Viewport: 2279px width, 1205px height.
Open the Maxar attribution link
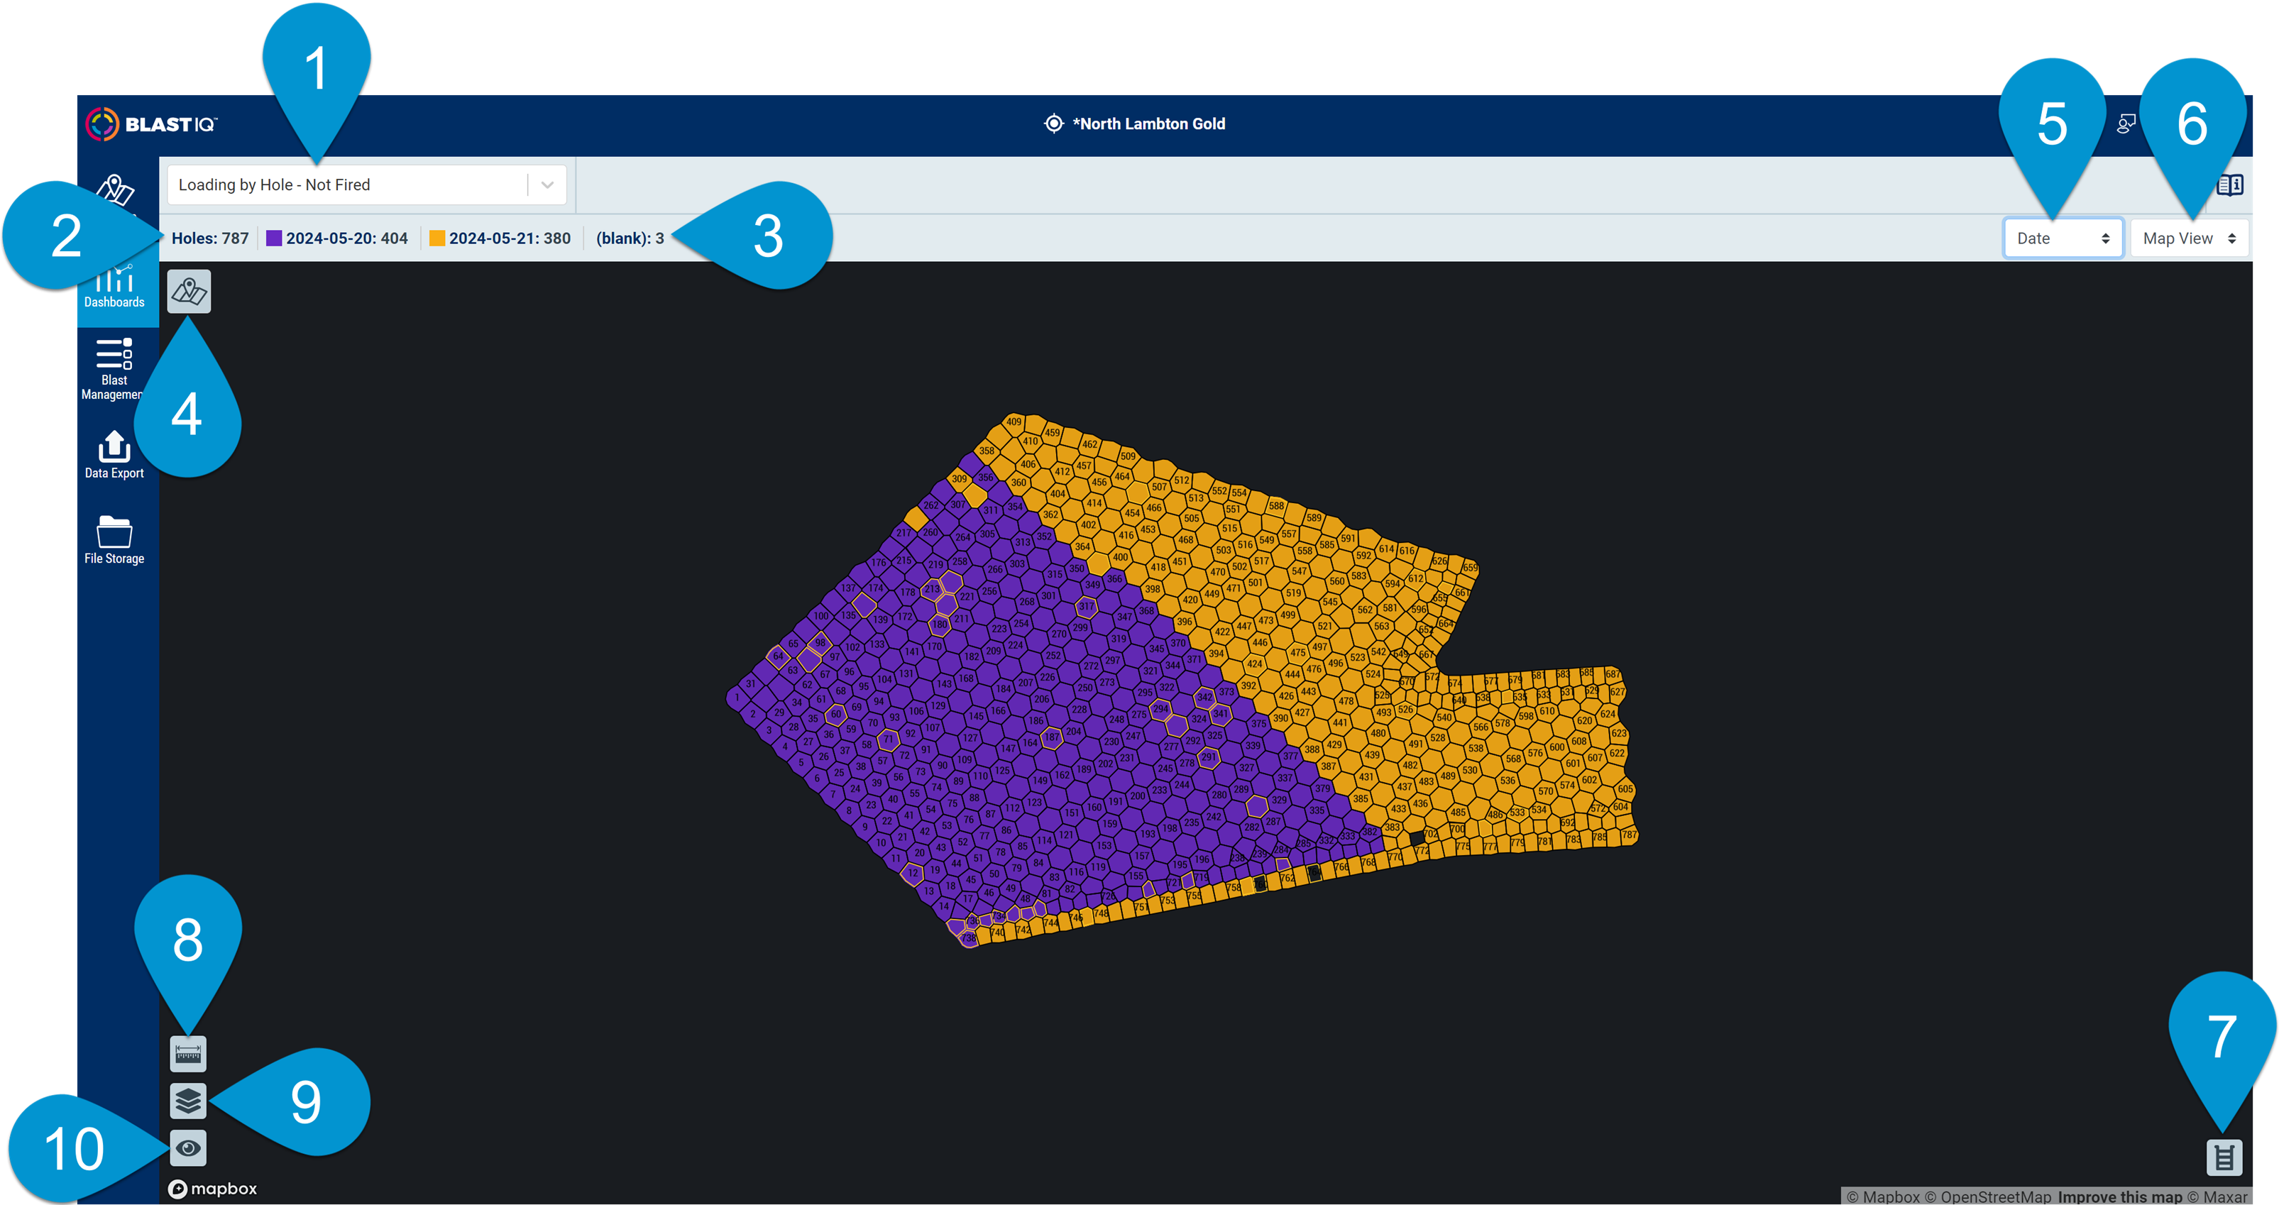pos(2217,1197)
